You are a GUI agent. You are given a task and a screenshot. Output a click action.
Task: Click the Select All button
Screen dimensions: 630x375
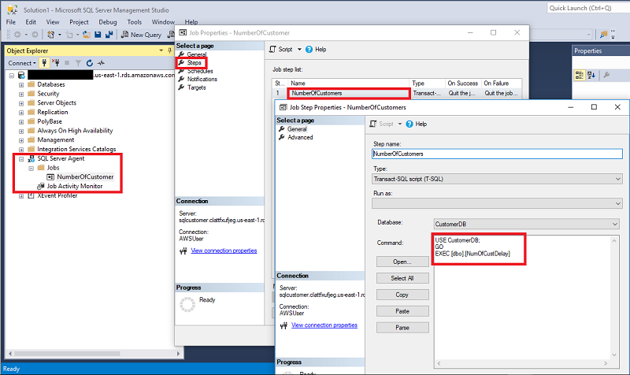402,278
